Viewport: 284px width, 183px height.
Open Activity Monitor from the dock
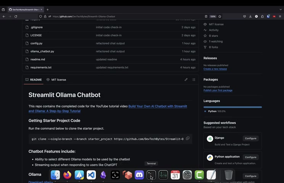(x=163, y=175)
